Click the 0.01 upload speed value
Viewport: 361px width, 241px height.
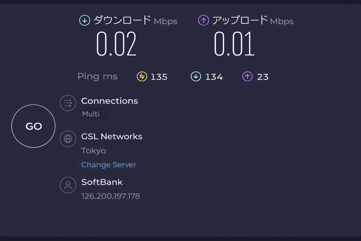234,44
